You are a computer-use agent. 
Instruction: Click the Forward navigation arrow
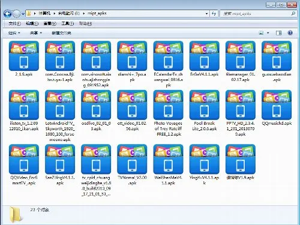pyautogui.click(x=16, y=14)
